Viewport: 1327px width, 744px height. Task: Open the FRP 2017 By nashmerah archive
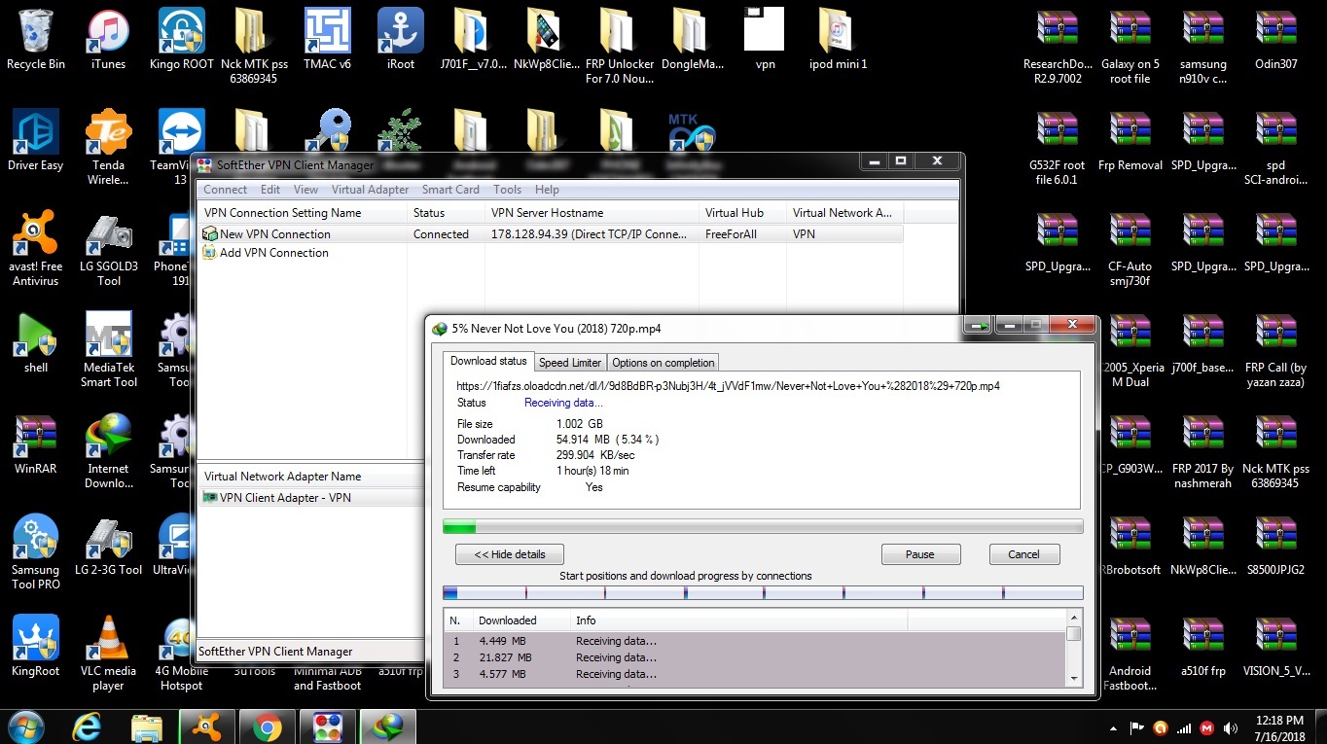[x=1202, y=450]
